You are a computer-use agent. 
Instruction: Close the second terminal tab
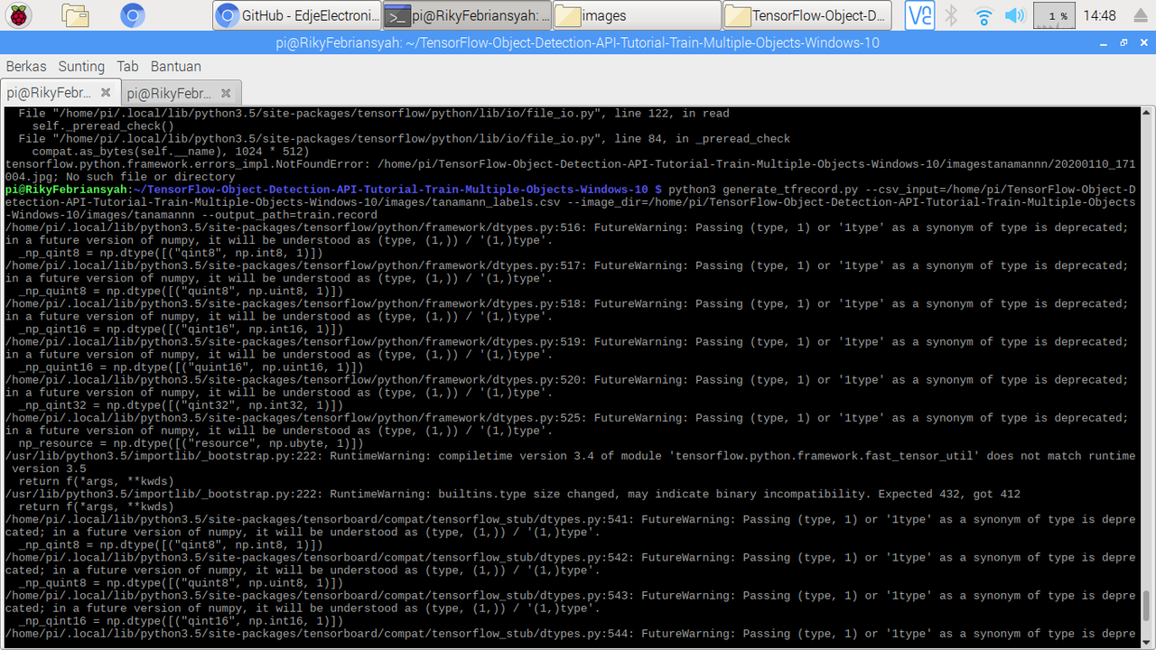coord(226,93)
